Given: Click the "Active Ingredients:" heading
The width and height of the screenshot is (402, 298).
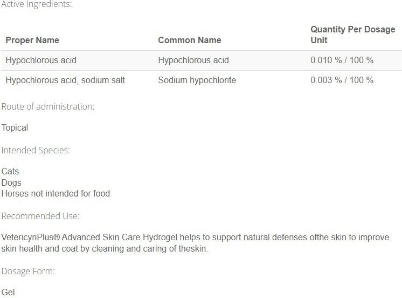Looking at the screenshot, I should (x=37, y=4).
